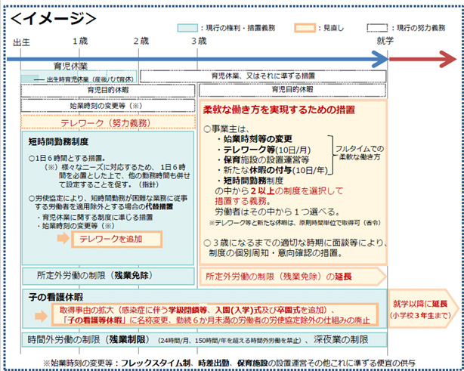The height and width of the screenshot is (371, 464).
Task: Click the orange arrow beside 取得事由の拡大
Action: (x=41, y=316)
